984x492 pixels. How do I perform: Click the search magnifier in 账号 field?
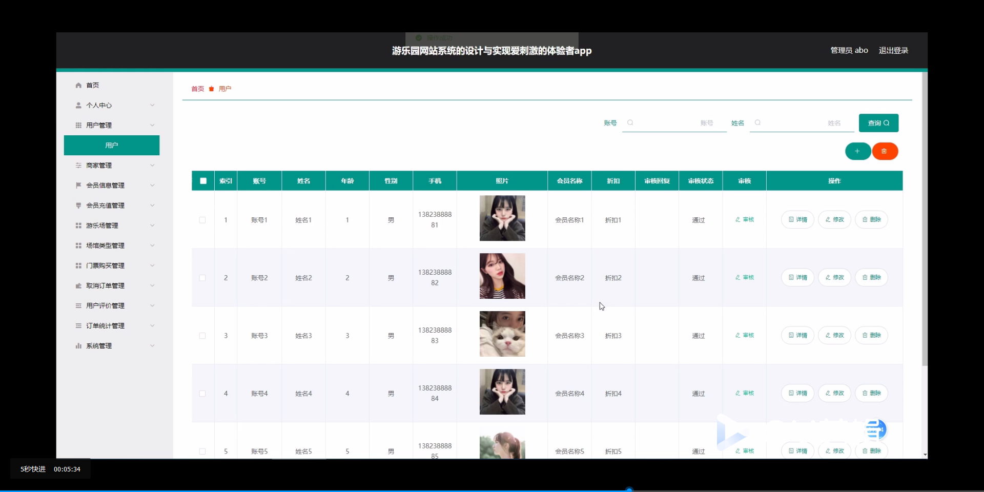(x=631, y=123)
